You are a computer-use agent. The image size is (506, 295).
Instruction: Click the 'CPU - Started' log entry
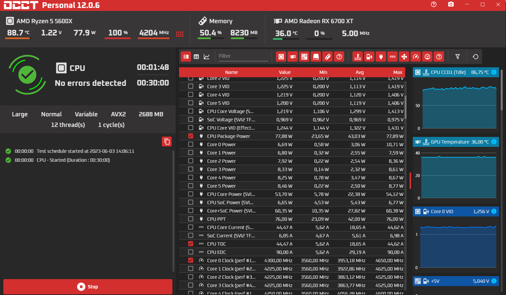[73, 160]
